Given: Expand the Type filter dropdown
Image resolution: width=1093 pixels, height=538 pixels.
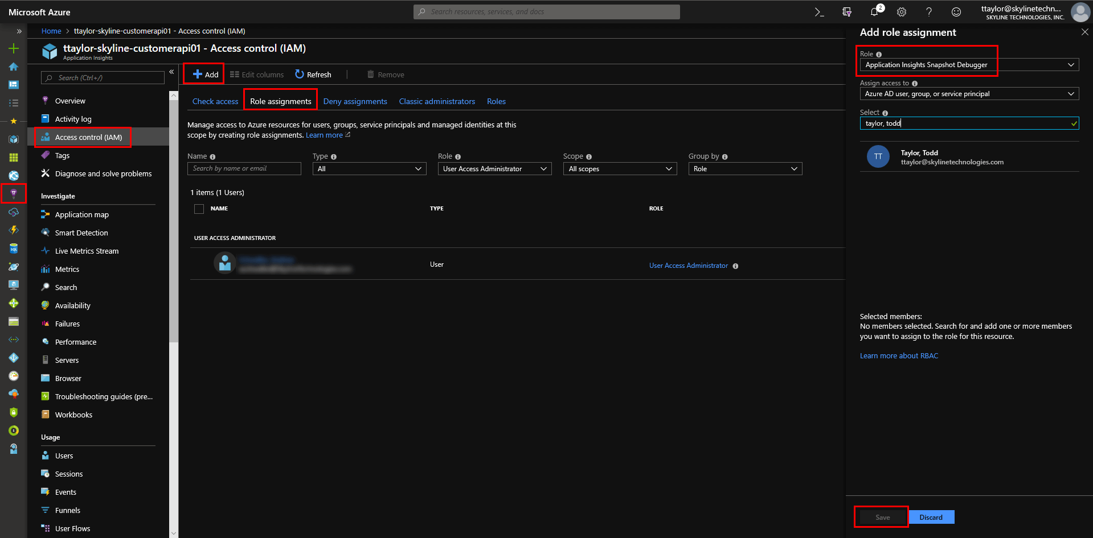Looking at the screenshot, I should [369, 169].
